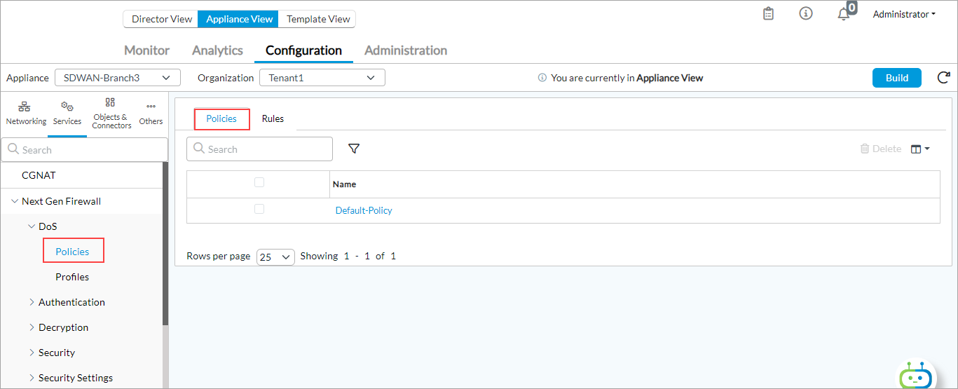
Task: Open the Administration top menu
Action: point(406,50)
